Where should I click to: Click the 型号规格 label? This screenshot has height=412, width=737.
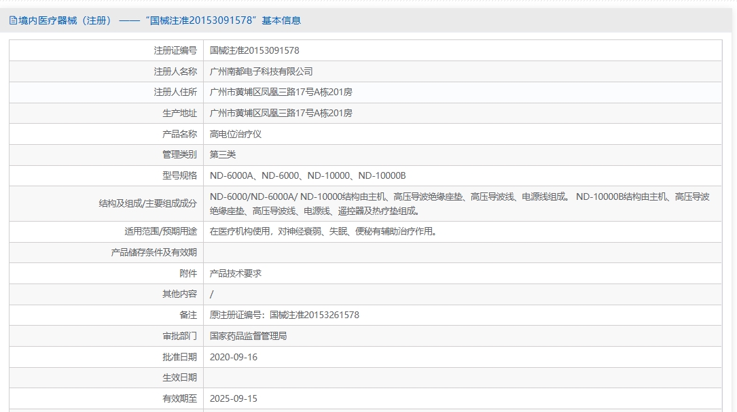[179, 175]
